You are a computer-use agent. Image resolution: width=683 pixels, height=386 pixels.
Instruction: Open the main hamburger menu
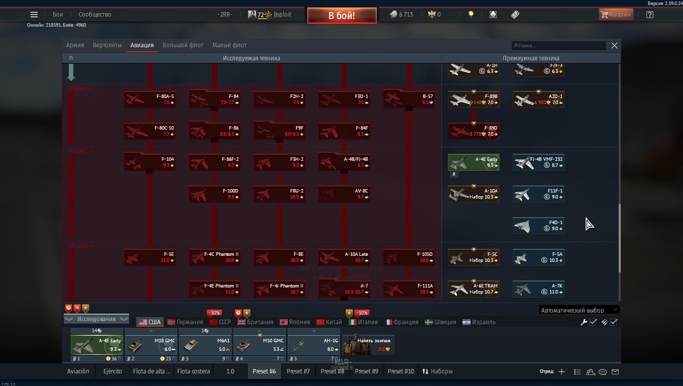point(34,15)
